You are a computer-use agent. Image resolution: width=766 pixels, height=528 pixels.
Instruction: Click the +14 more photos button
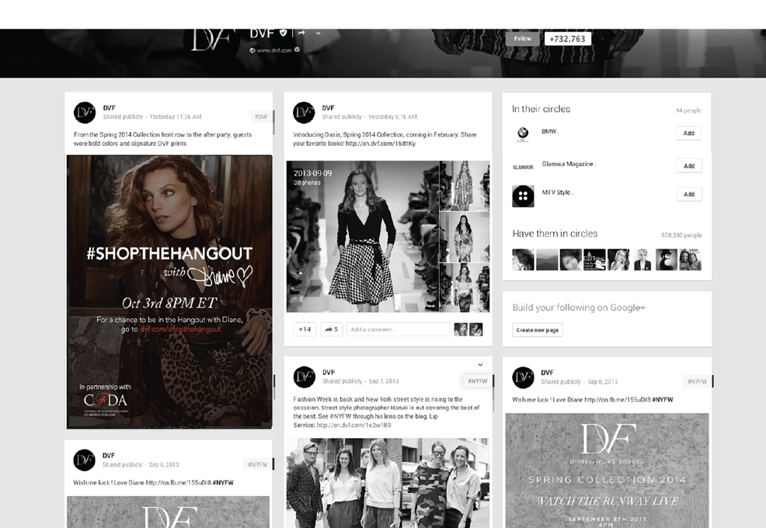[x=304, y=329]
